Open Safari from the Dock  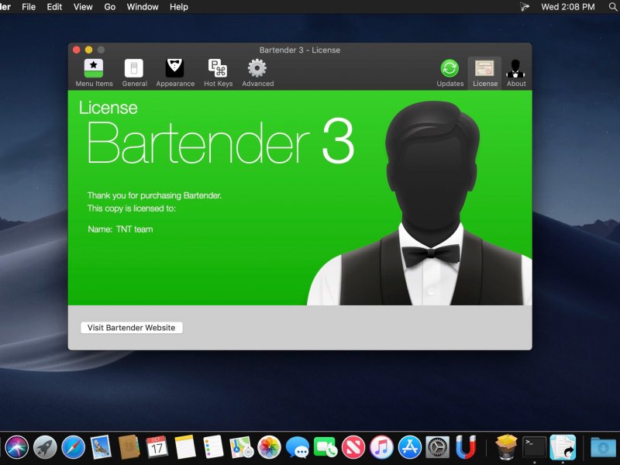click(73, 447)
